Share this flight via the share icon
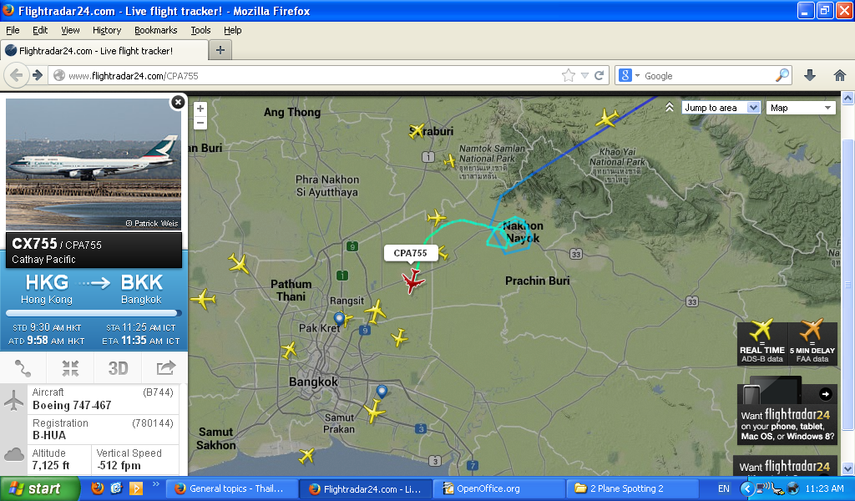 click(x=165, y=368)
